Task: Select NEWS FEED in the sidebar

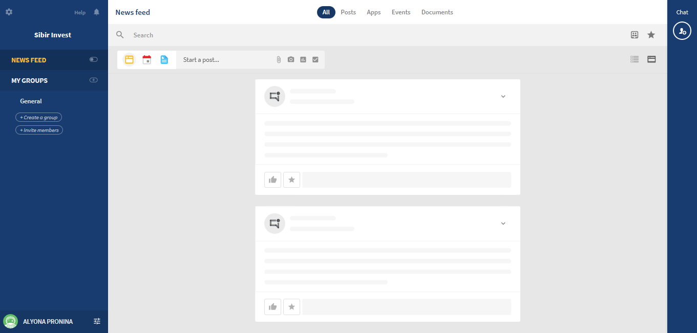Action: coord(29,60)
